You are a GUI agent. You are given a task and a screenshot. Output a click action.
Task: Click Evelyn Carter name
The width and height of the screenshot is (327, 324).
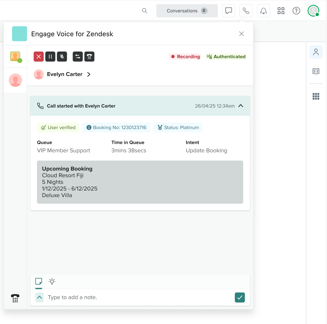[x=65, y=74]
